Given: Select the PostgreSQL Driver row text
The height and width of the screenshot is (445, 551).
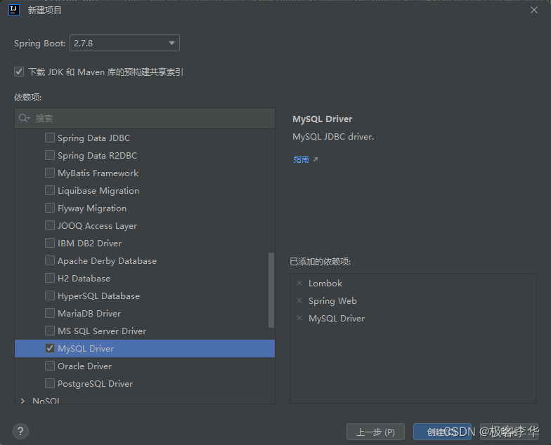Looking at the screenshot, I should [x=96, y=383].
